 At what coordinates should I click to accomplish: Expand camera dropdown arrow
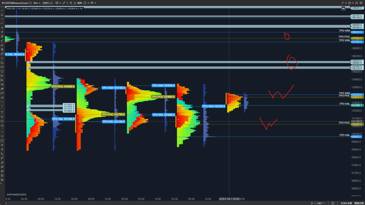(353, 3)
